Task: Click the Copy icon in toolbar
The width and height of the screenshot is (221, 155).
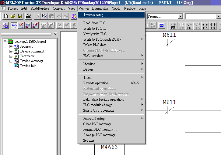Action: tap(44, 16)
